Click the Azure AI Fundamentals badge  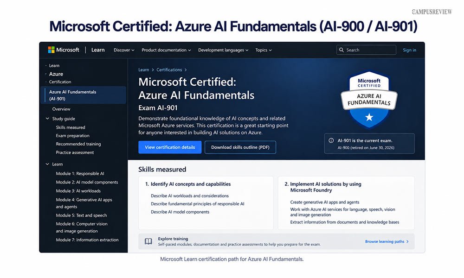pyautogui.click(x=369, y=99)
